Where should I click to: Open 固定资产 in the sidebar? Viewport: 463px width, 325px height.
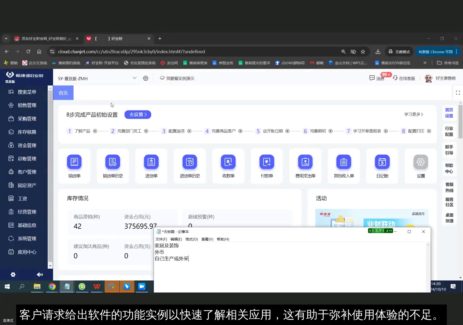(x=27, y=185)
